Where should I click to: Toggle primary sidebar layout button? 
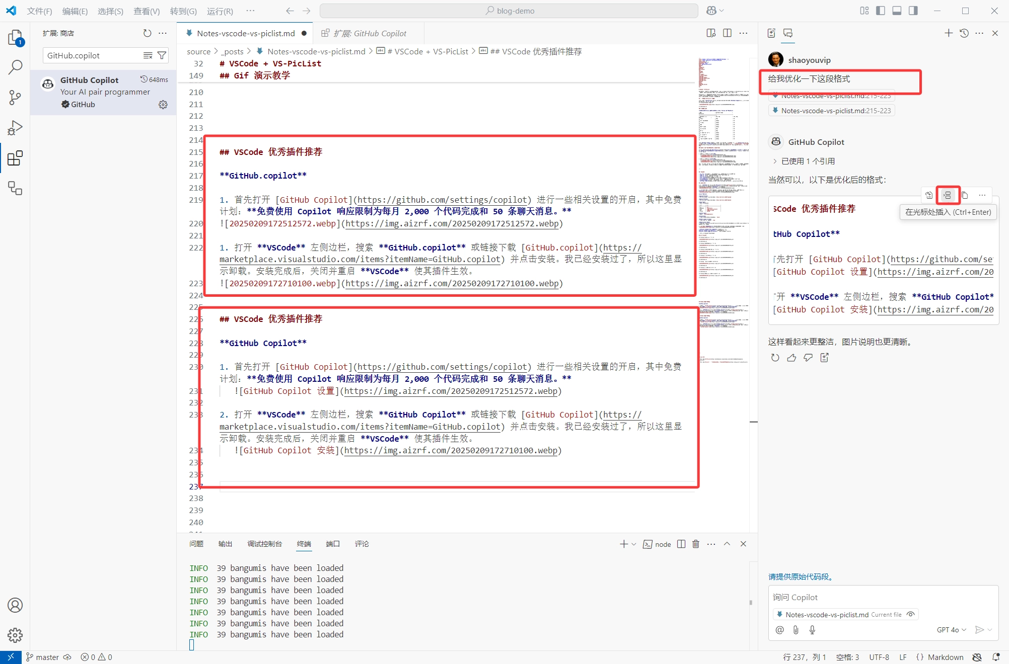pos(881,11)
